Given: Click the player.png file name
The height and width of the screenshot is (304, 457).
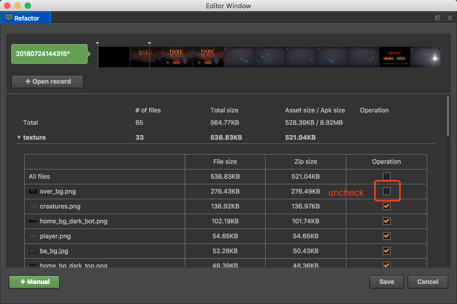Looking at the screenshot, I should pos(55,236).
